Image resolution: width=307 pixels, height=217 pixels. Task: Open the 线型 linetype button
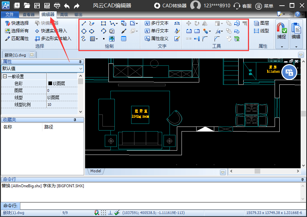coord(261,31)
